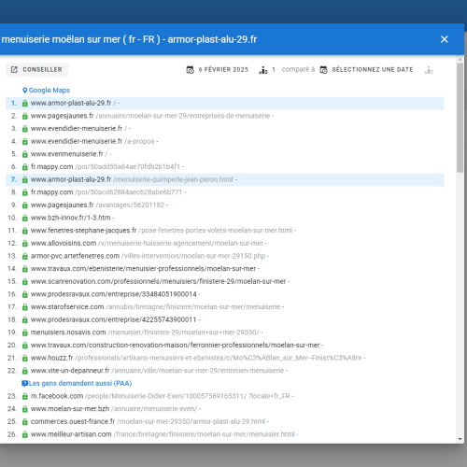Image resolution: width=467 pixels, height=467 pixels.
Task: Click green lock beside fr.mappy.com result 6
Action: pos(25,167)
